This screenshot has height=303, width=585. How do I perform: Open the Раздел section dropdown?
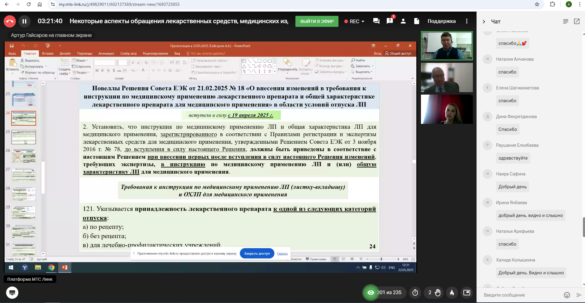click(81, 72)
